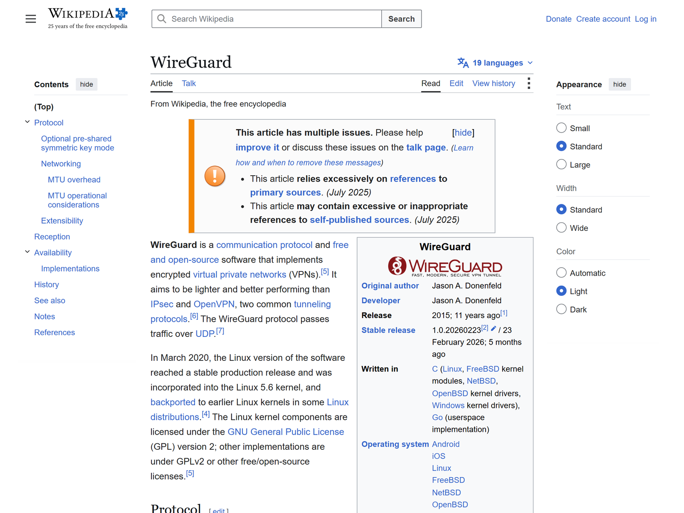The width and height of the screenshot is (684, 513).
Task: Open the three-dot more options menu
Action: [529, 83]
